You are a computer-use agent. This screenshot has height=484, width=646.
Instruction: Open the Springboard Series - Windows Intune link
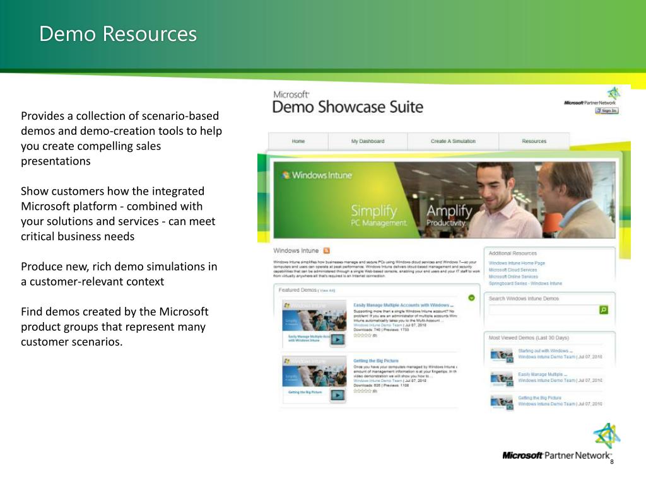coord(526,284)
